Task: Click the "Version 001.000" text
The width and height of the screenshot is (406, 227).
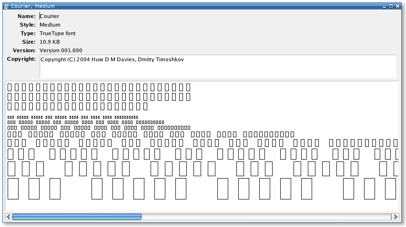Action: tap(61, 50)
